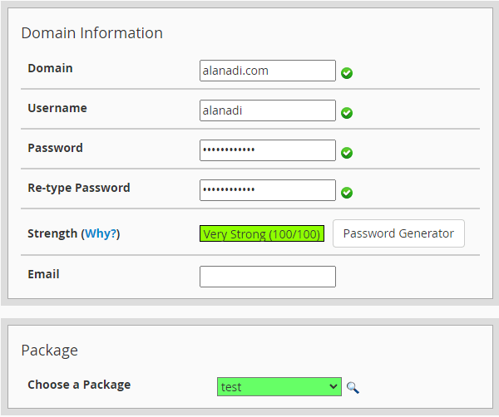Click the magnifier icon beside package dropdown
Viewport: 499px width, 417px height.
353,388
